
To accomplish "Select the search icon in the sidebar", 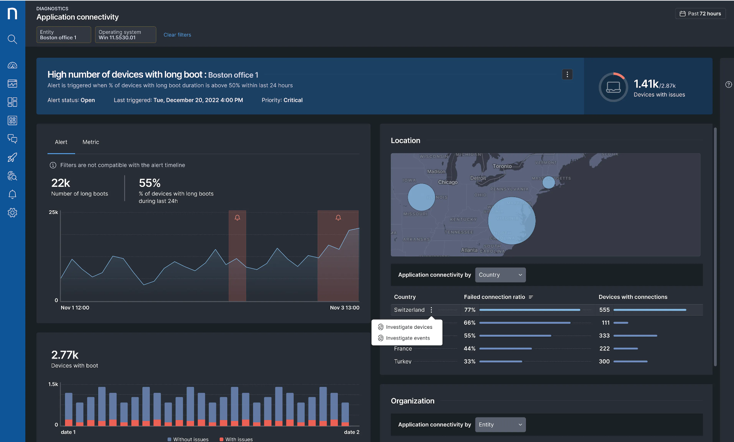I will (x=12, y=39).
